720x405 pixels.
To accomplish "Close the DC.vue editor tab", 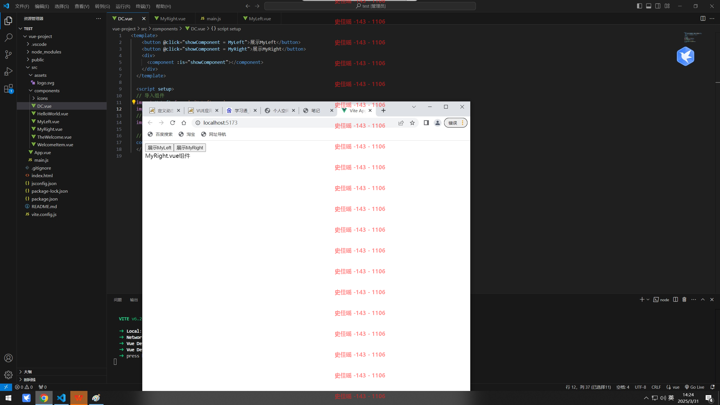I will point(144,19).
